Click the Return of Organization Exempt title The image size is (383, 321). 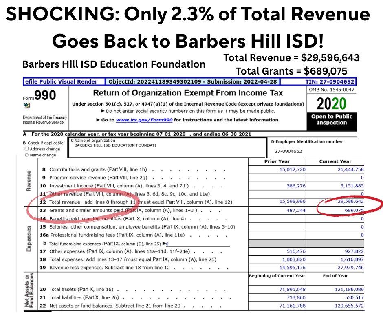[x=188, y=93]
